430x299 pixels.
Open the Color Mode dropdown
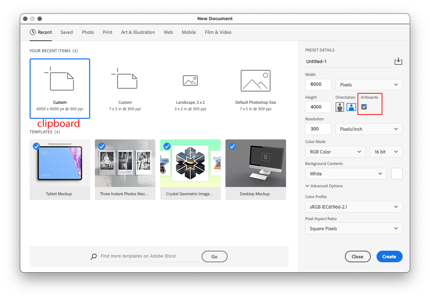[x=335, y=151]
